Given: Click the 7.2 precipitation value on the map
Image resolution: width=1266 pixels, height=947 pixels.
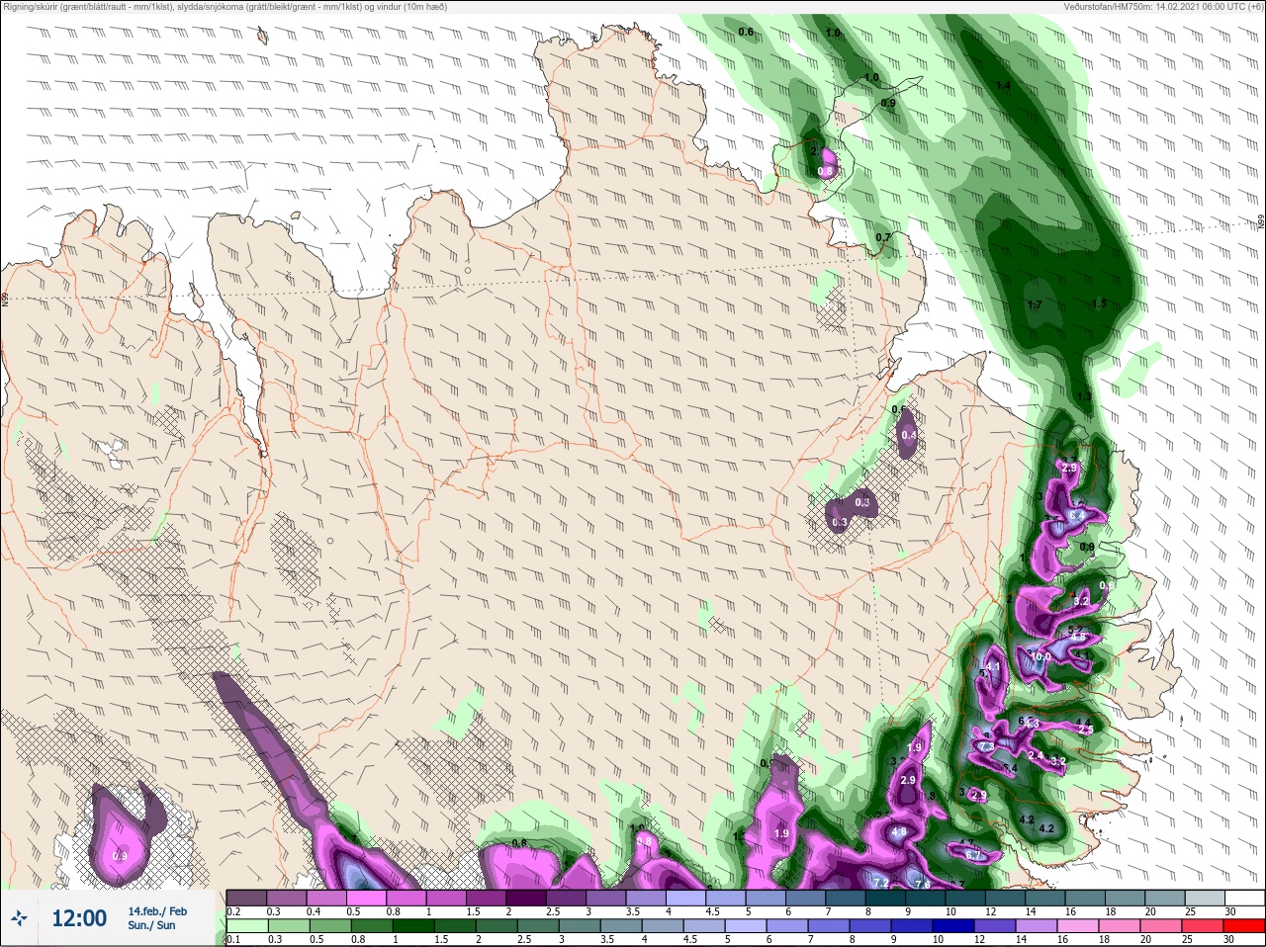Looking at the screenshot, I should tap(881, 883).
